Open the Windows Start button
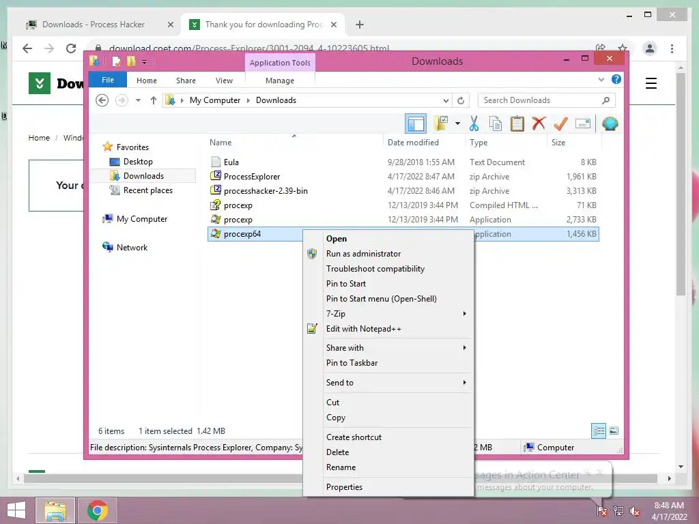 [16, 510]
